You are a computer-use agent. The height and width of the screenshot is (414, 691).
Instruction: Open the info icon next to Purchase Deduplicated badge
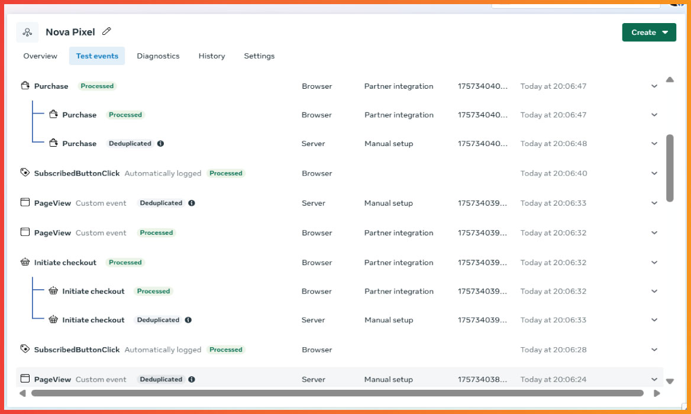point(160,143)
